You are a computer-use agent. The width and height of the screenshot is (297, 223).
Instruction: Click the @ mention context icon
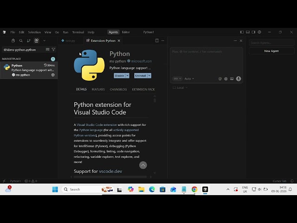(220, 79)
